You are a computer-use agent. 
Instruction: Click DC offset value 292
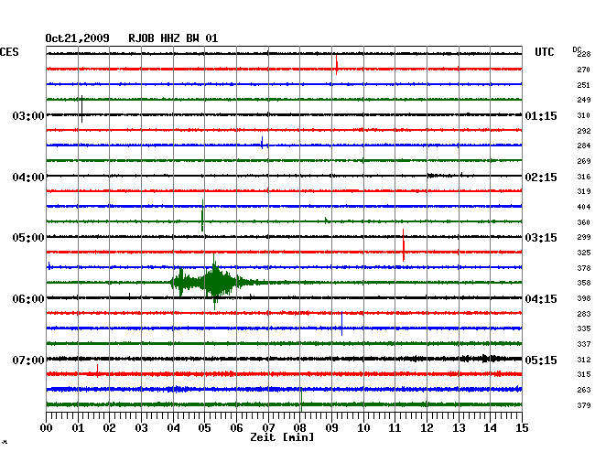(x=584, y=131)
